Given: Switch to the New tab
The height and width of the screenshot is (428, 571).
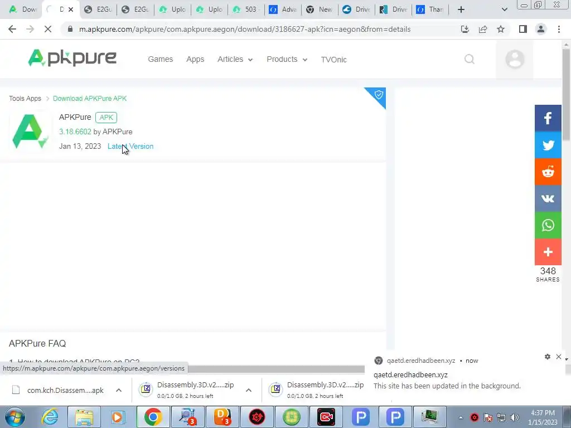Looking at the screenshot, I should [320, 9].
